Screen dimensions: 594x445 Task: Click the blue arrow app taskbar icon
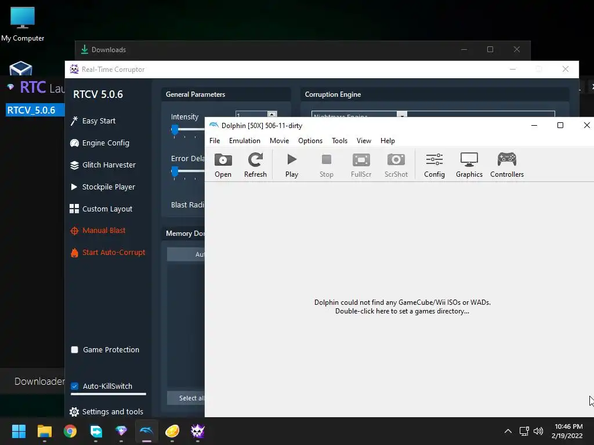point(96,431)
